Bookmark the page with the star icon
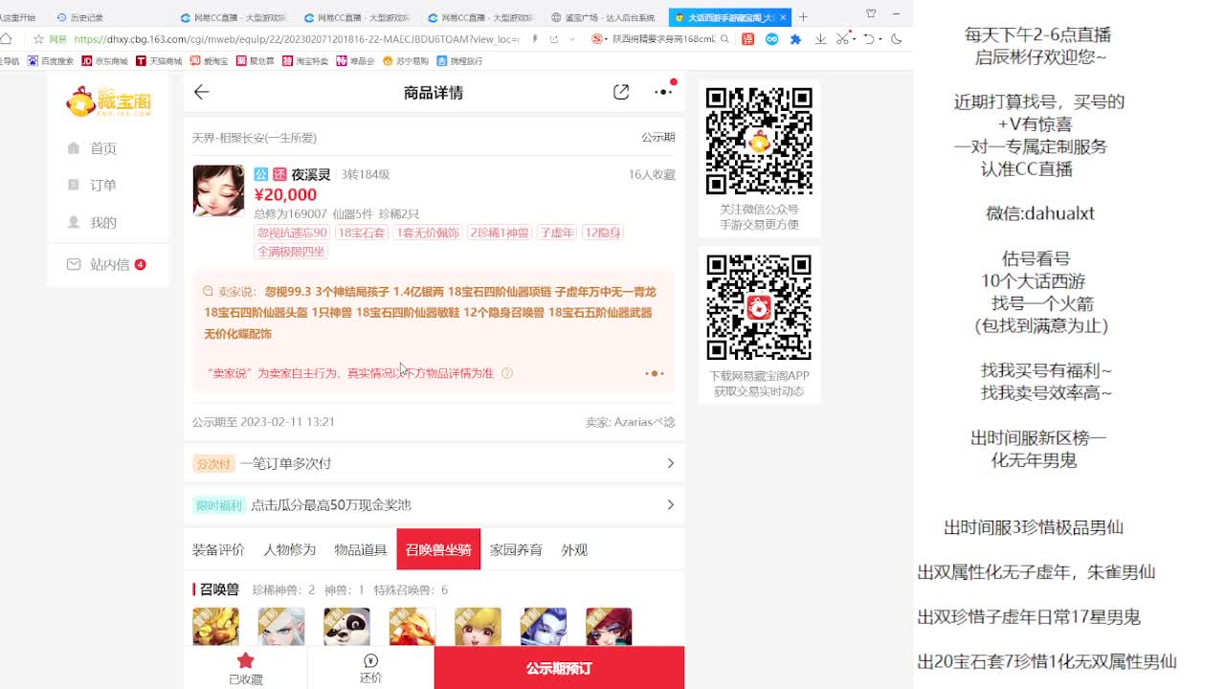The width and height of the screenshot is (1225, 689). tap(39, 39)
